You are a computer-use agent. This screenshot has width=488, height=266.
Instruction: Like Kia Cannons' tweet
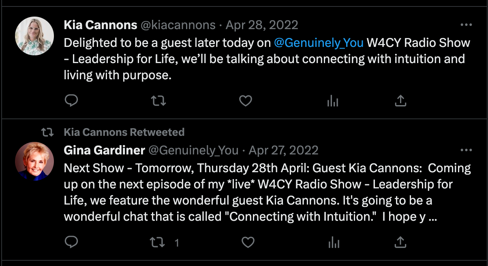pyautogui.click(x=246, y=100)
